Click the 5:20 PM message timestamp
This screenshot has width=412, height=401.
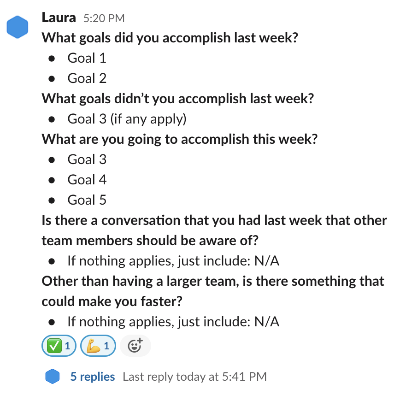coord(104,18)
